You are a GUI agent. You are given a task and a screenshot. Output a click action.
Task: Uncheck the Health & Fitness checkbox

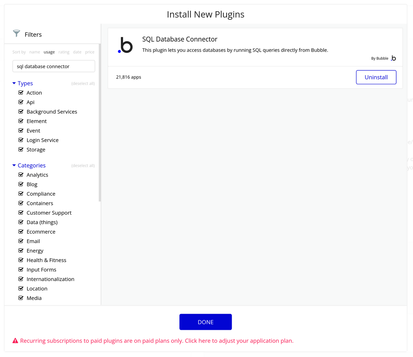click(x=21, y=260)
